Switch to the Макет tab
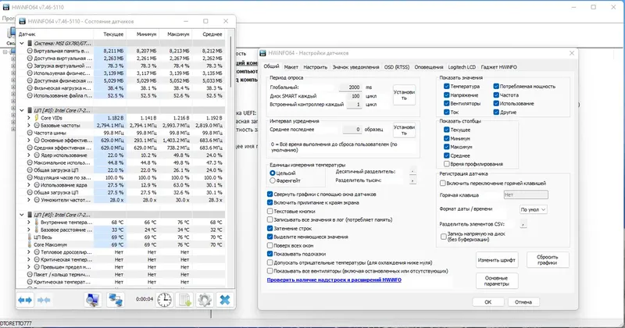 point(291,67)
